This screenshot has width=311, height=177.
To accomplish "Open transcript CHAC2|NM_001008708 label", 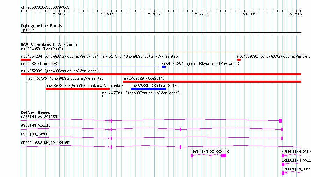I will pos(210,152).
